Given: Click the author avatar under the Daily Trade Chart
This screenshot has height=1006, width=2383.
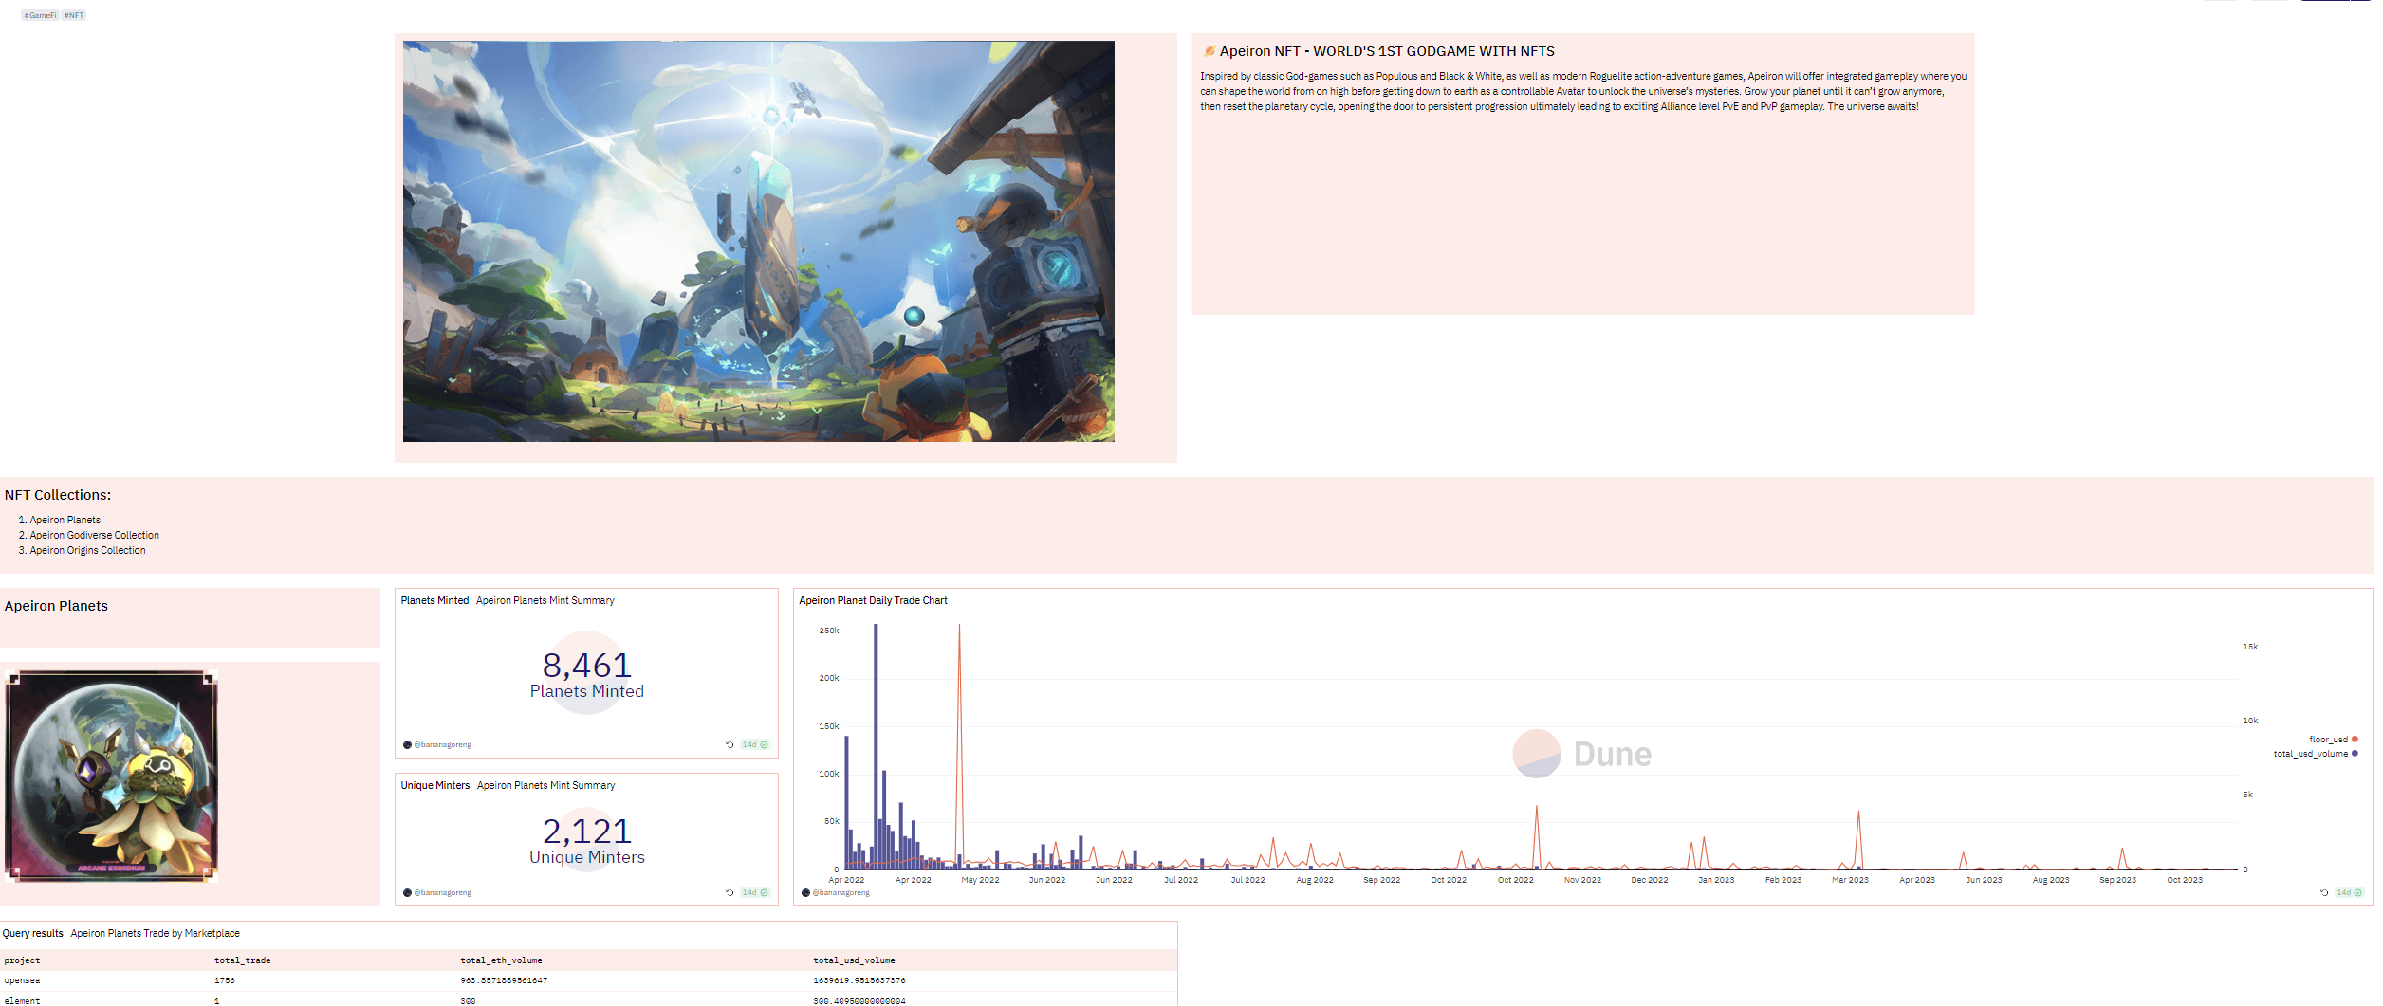Looking at the screenshot, I should click(805, 892).
